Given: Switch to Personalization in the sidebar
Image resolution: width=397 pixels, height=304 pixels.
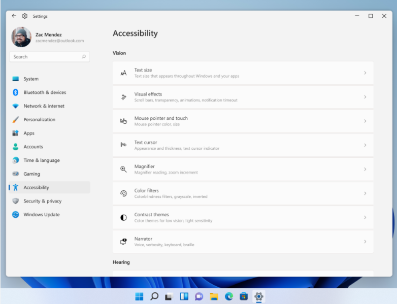Looking at the screenshot, I should pyautogui.click(x=39, y=120).
